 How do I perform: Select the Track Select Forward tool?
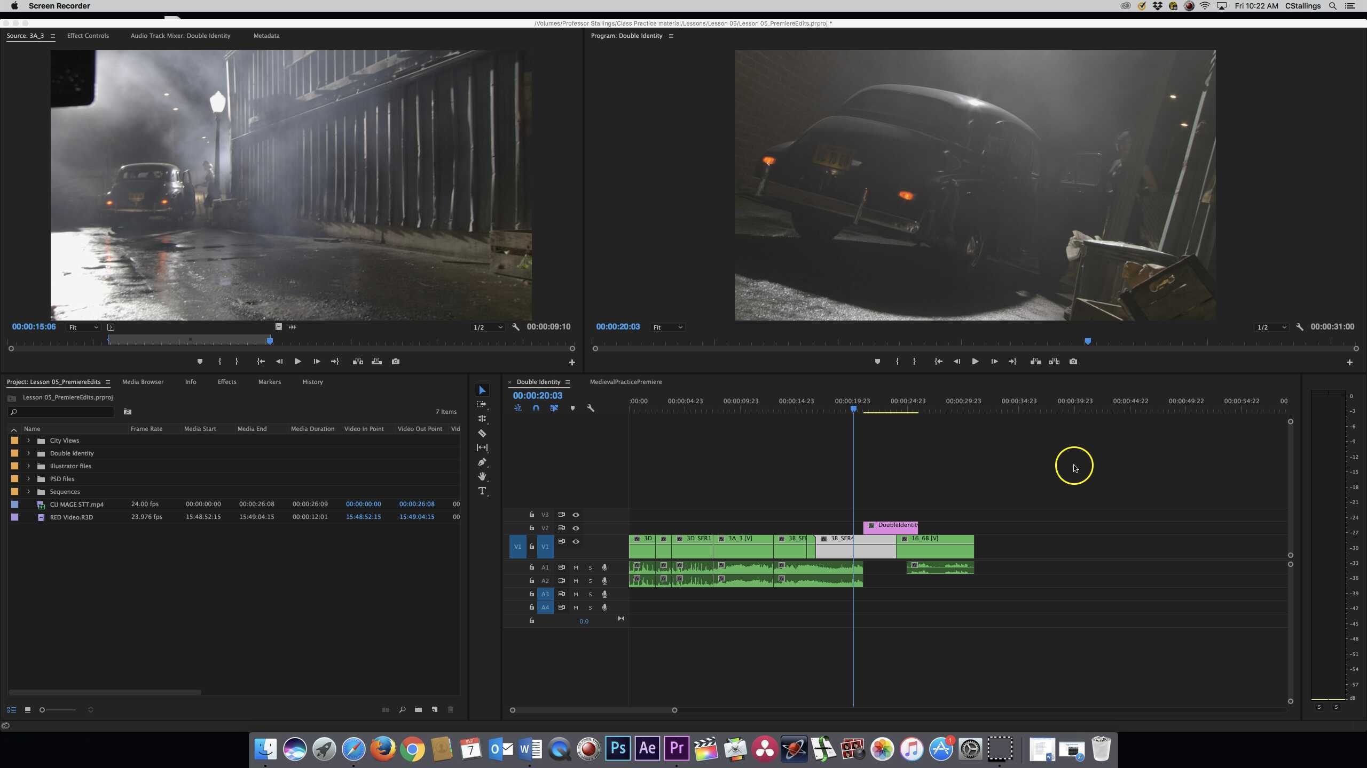pos(482,404)
